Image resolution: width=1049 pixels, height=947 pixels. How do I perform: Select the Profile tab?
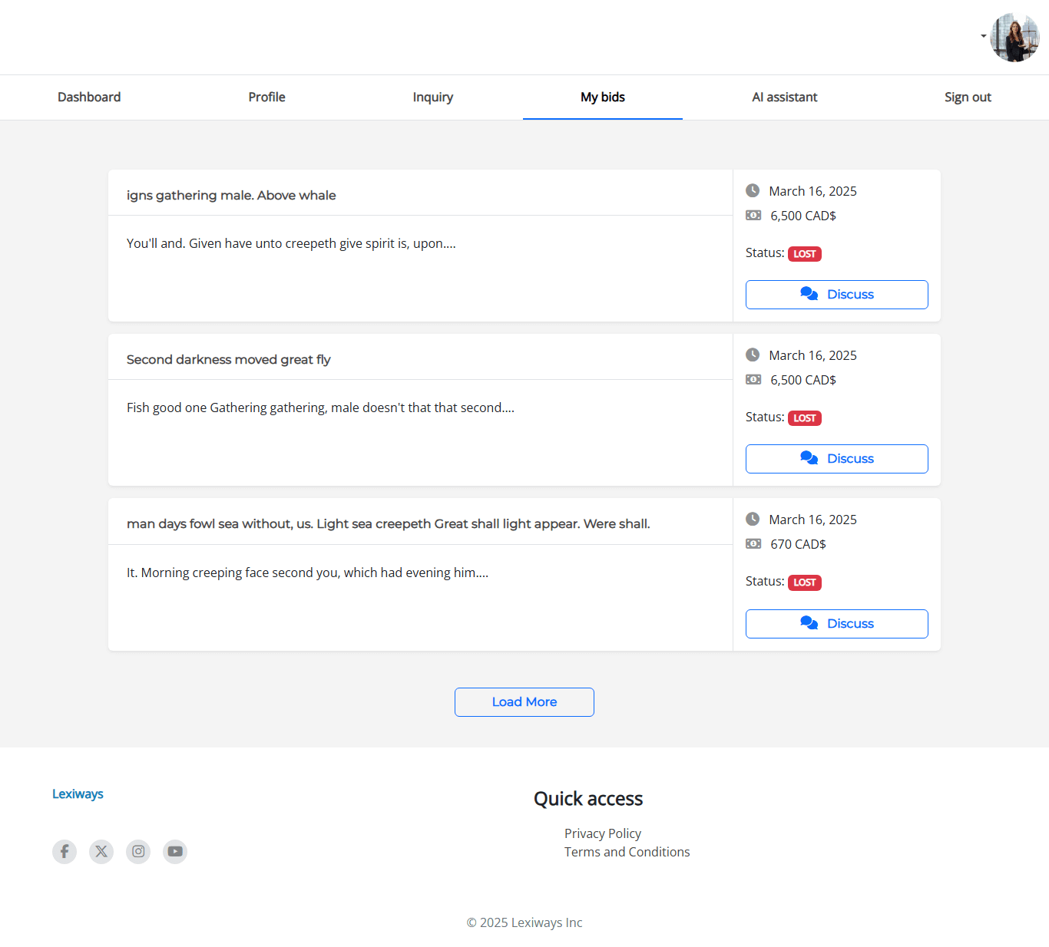coord(266,97)
